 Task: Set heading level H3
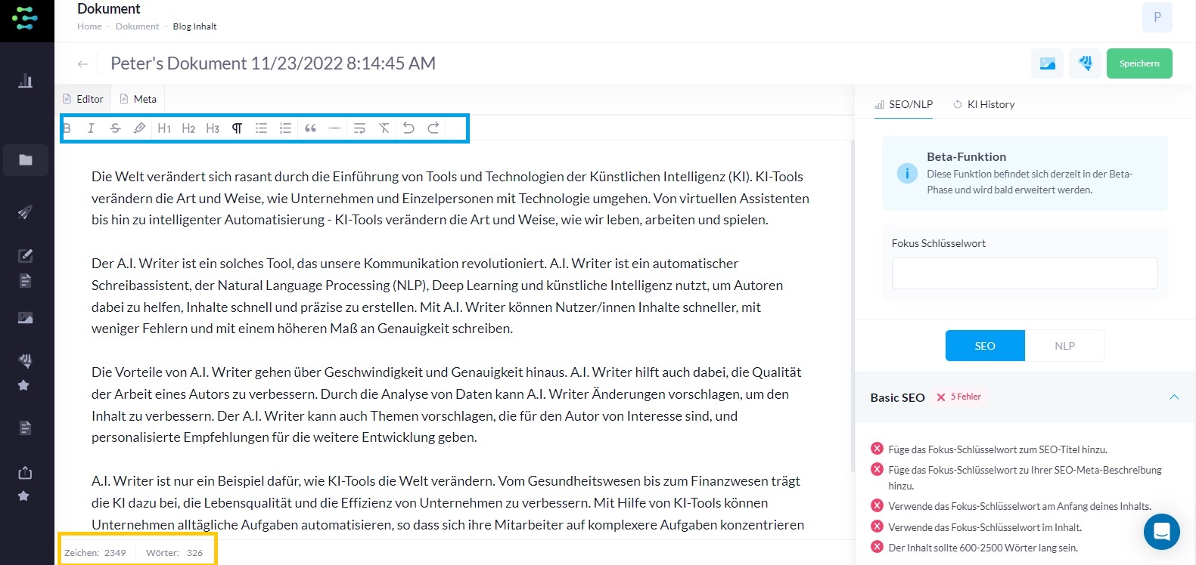(213, 128)
